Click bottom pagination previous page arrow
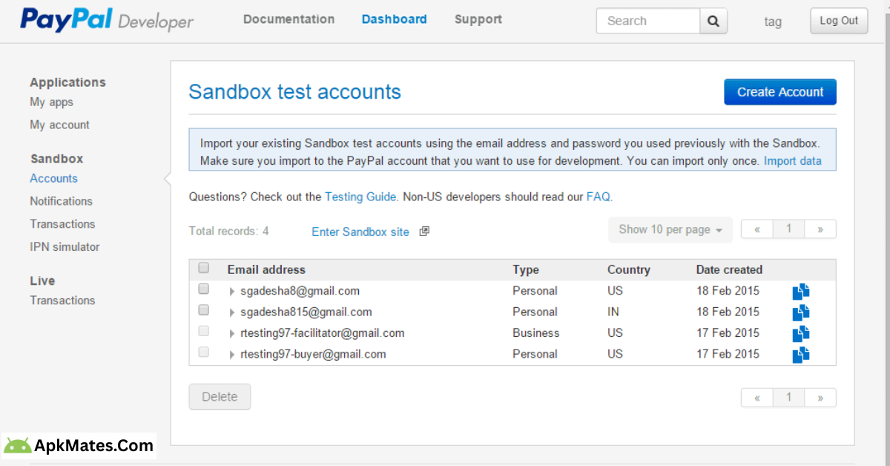Screen dimensions: 890x466 tap(757, 398)
